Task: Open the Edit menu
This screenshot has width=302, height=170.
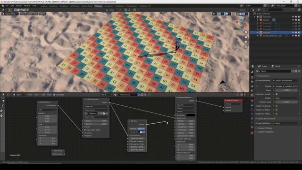Action: (x=12, y=6)
